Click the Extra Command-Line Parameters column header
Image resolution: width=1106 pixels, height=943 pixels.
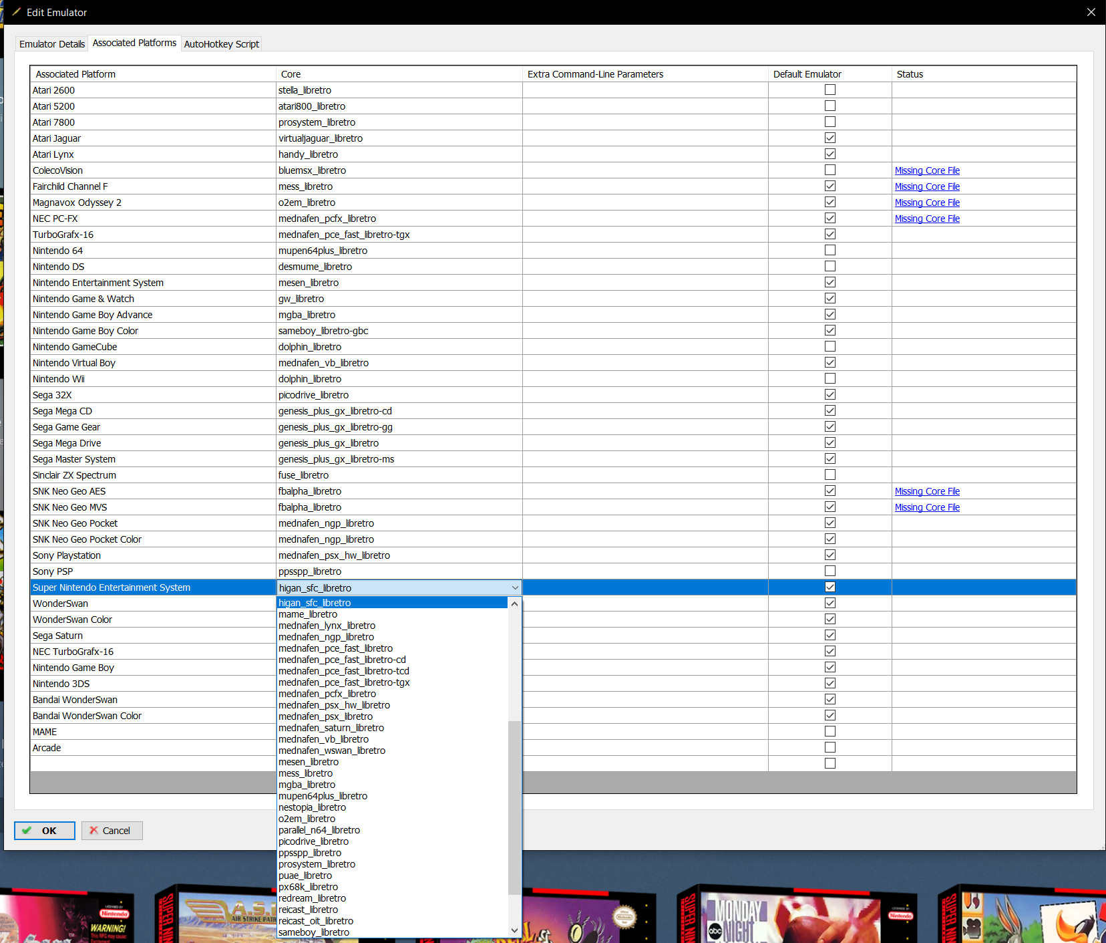[x=645, y=74]
